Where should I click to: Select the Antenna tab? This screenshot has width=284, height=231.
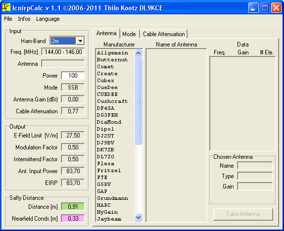[106, 33]
